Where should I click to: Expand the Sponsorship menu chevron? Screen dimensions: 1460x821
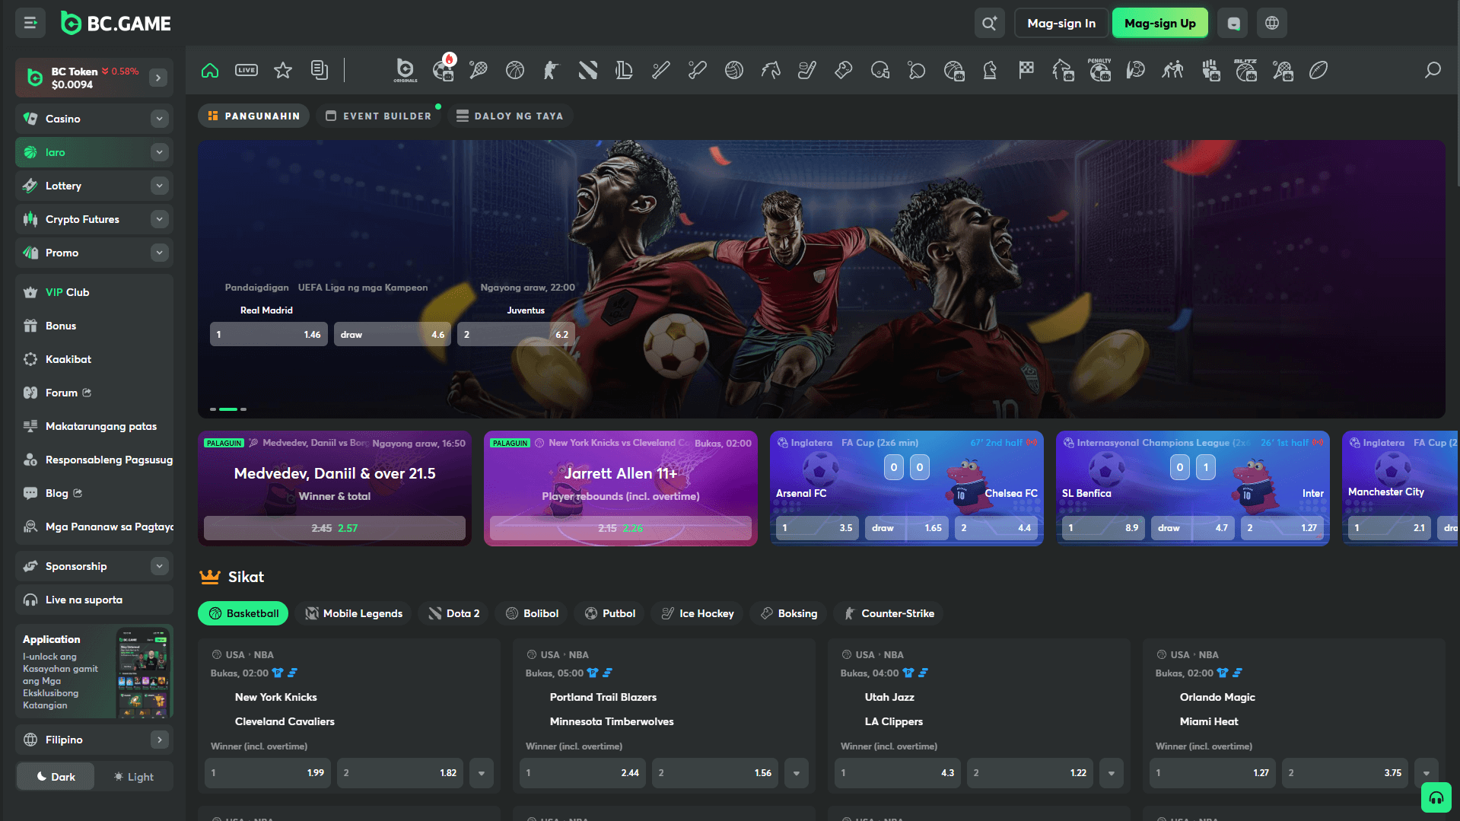(x=159, y=566)
